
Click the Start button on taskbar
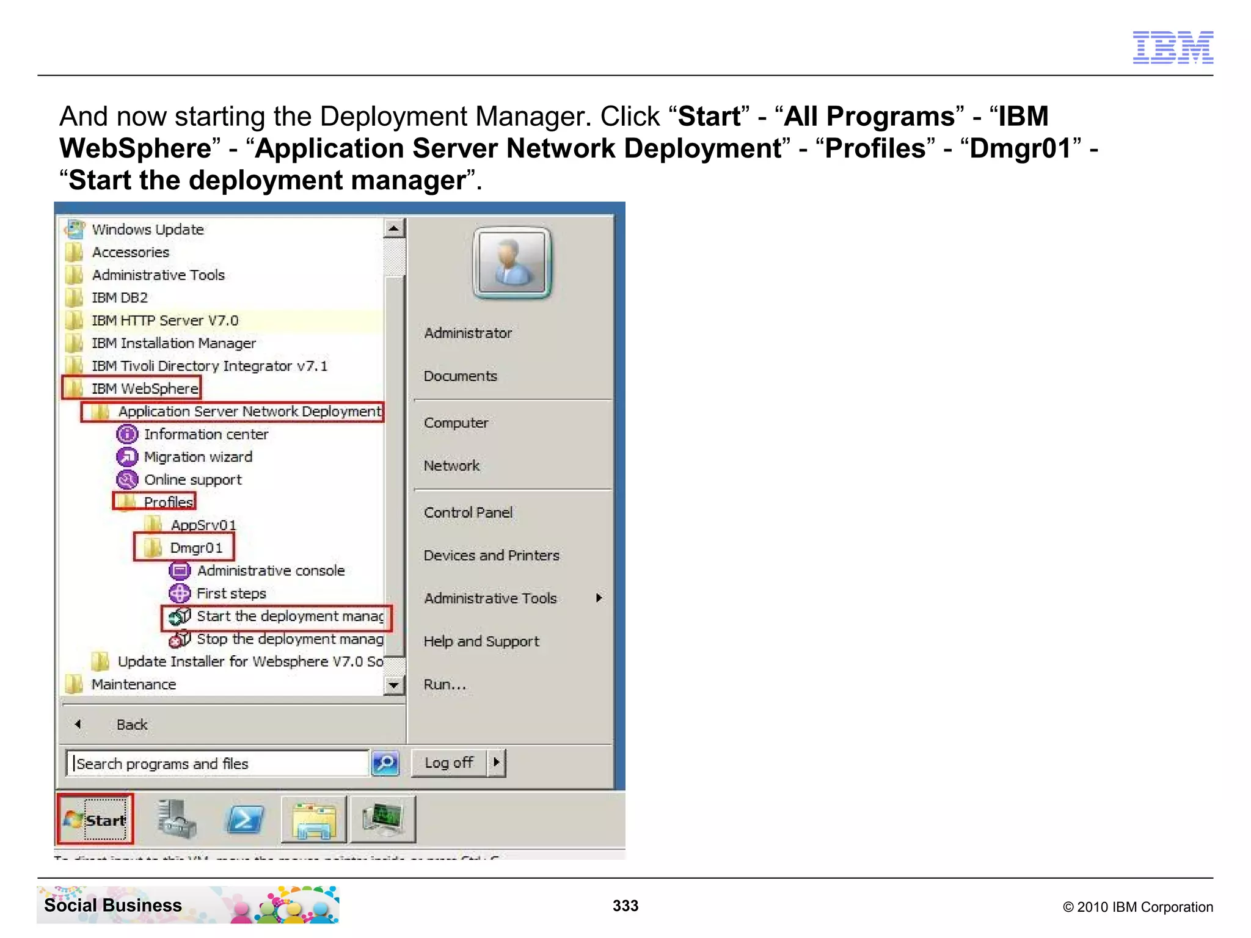click(95, 820)
